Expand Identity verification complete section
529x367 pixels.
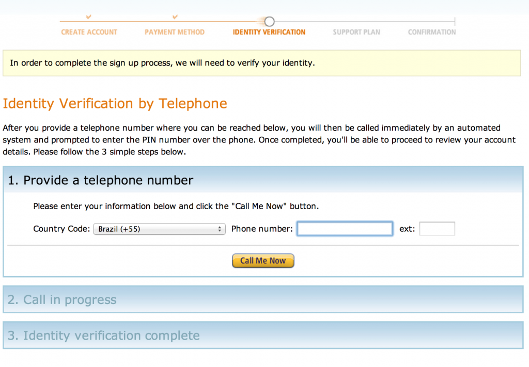coord(263,336)
